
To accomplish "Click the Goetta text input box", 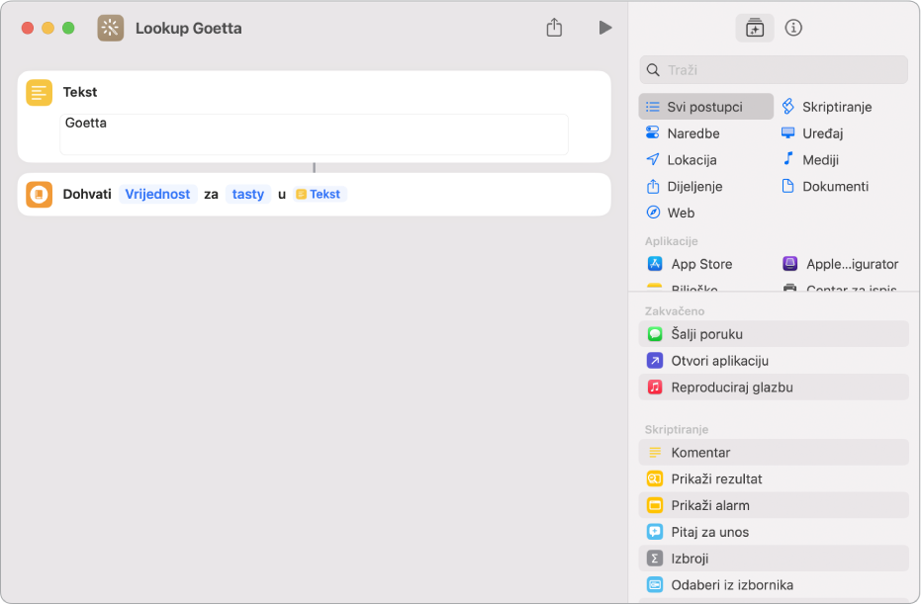I will point(315,134).
